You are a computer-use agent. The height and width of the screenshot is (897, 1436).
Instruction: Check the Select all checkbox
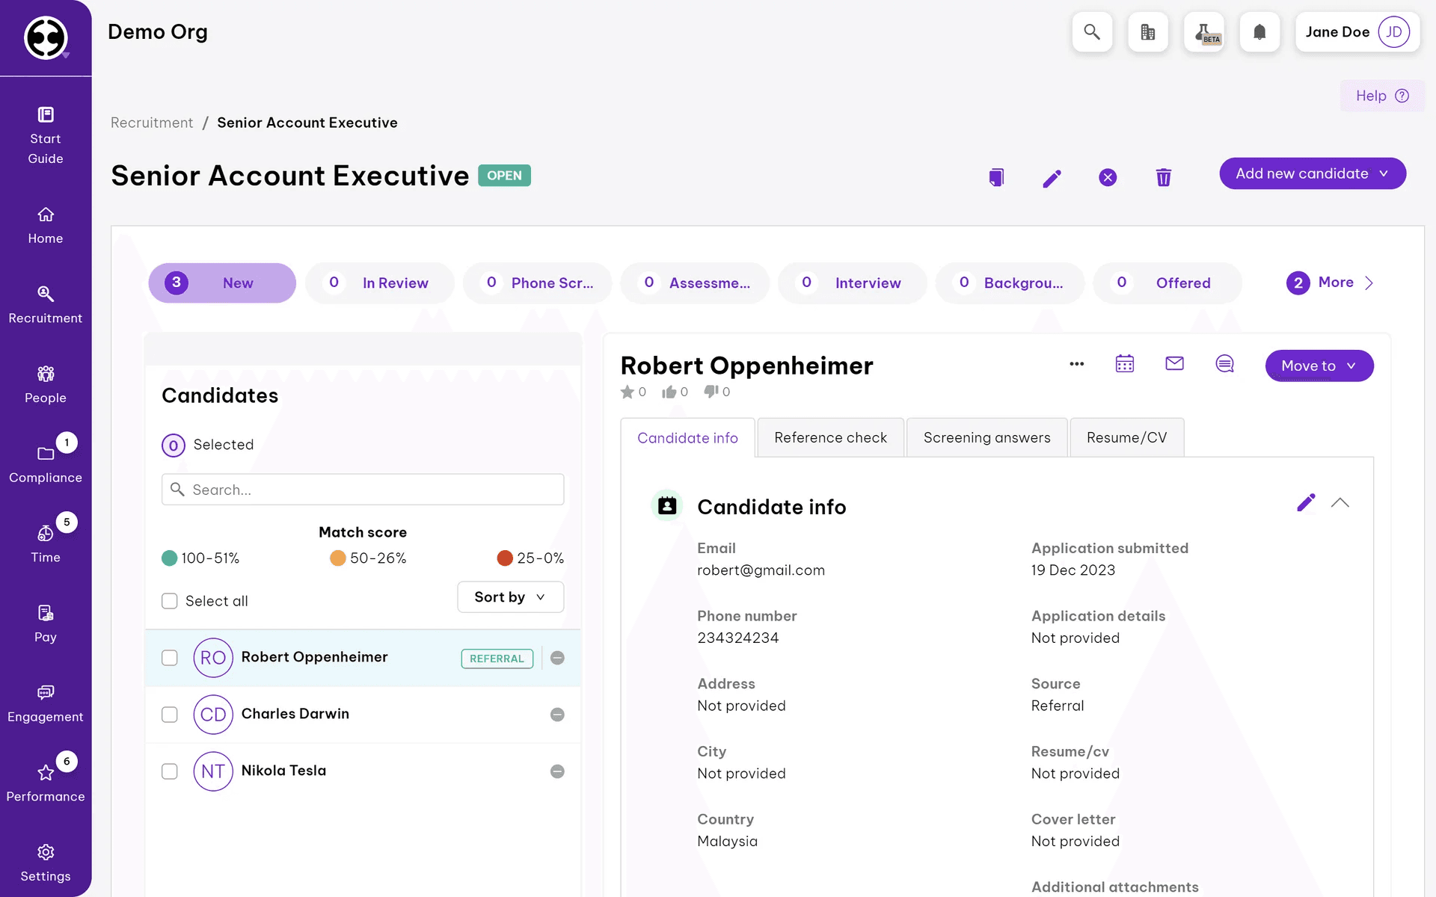pos(170,601)
